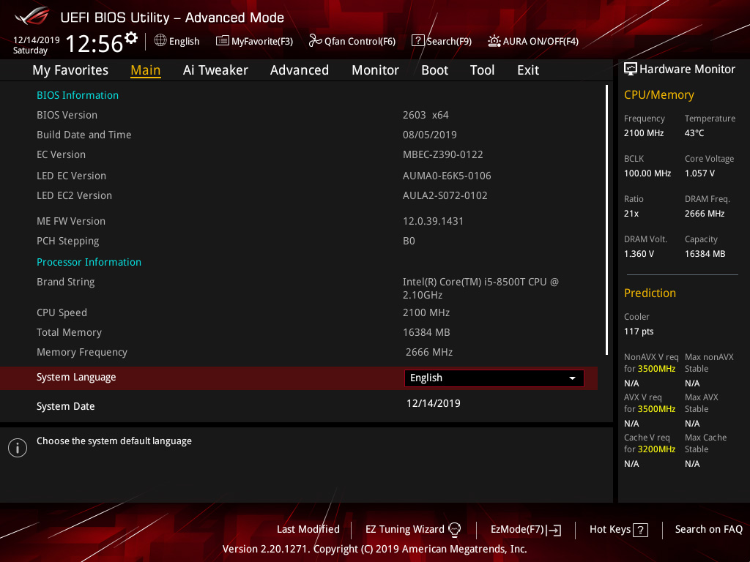Click Last Modified button
The height and width of the screenshot is (562, 750).
(308, 530)
